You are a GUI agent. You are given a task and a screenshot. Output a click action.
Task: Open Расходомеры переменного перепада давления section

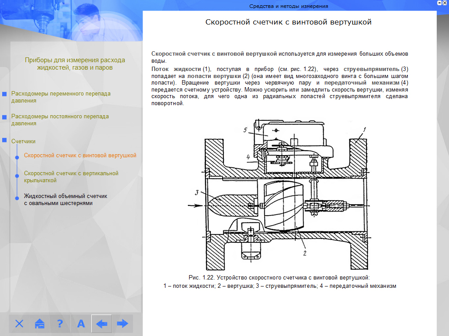tap(61, 97)
